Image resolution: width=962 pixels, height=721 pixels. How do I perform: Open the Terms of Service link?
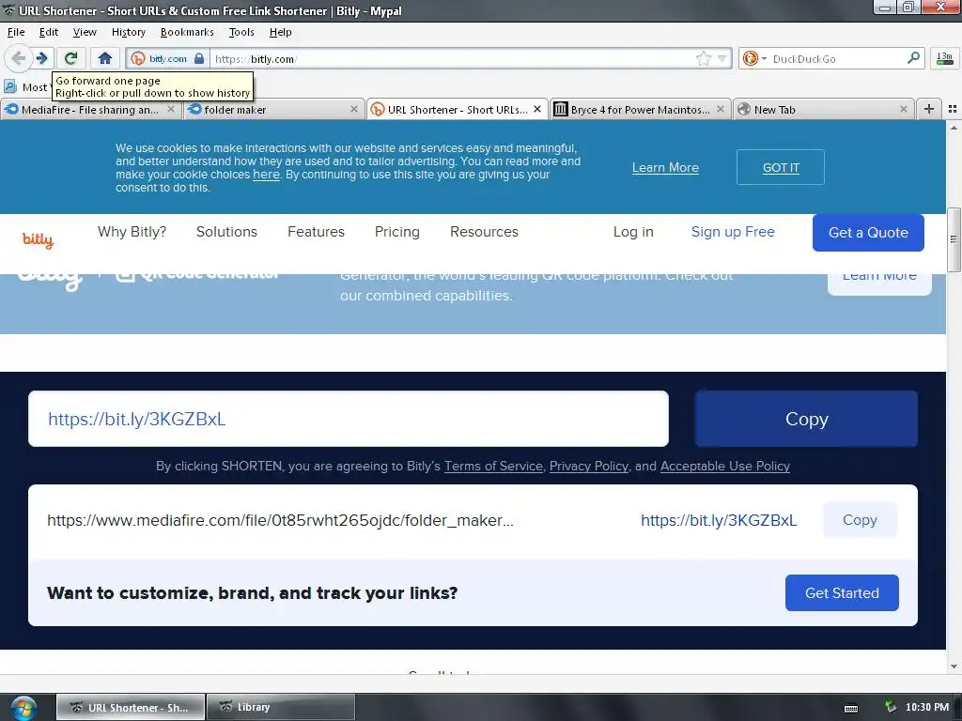coord(493,466)
